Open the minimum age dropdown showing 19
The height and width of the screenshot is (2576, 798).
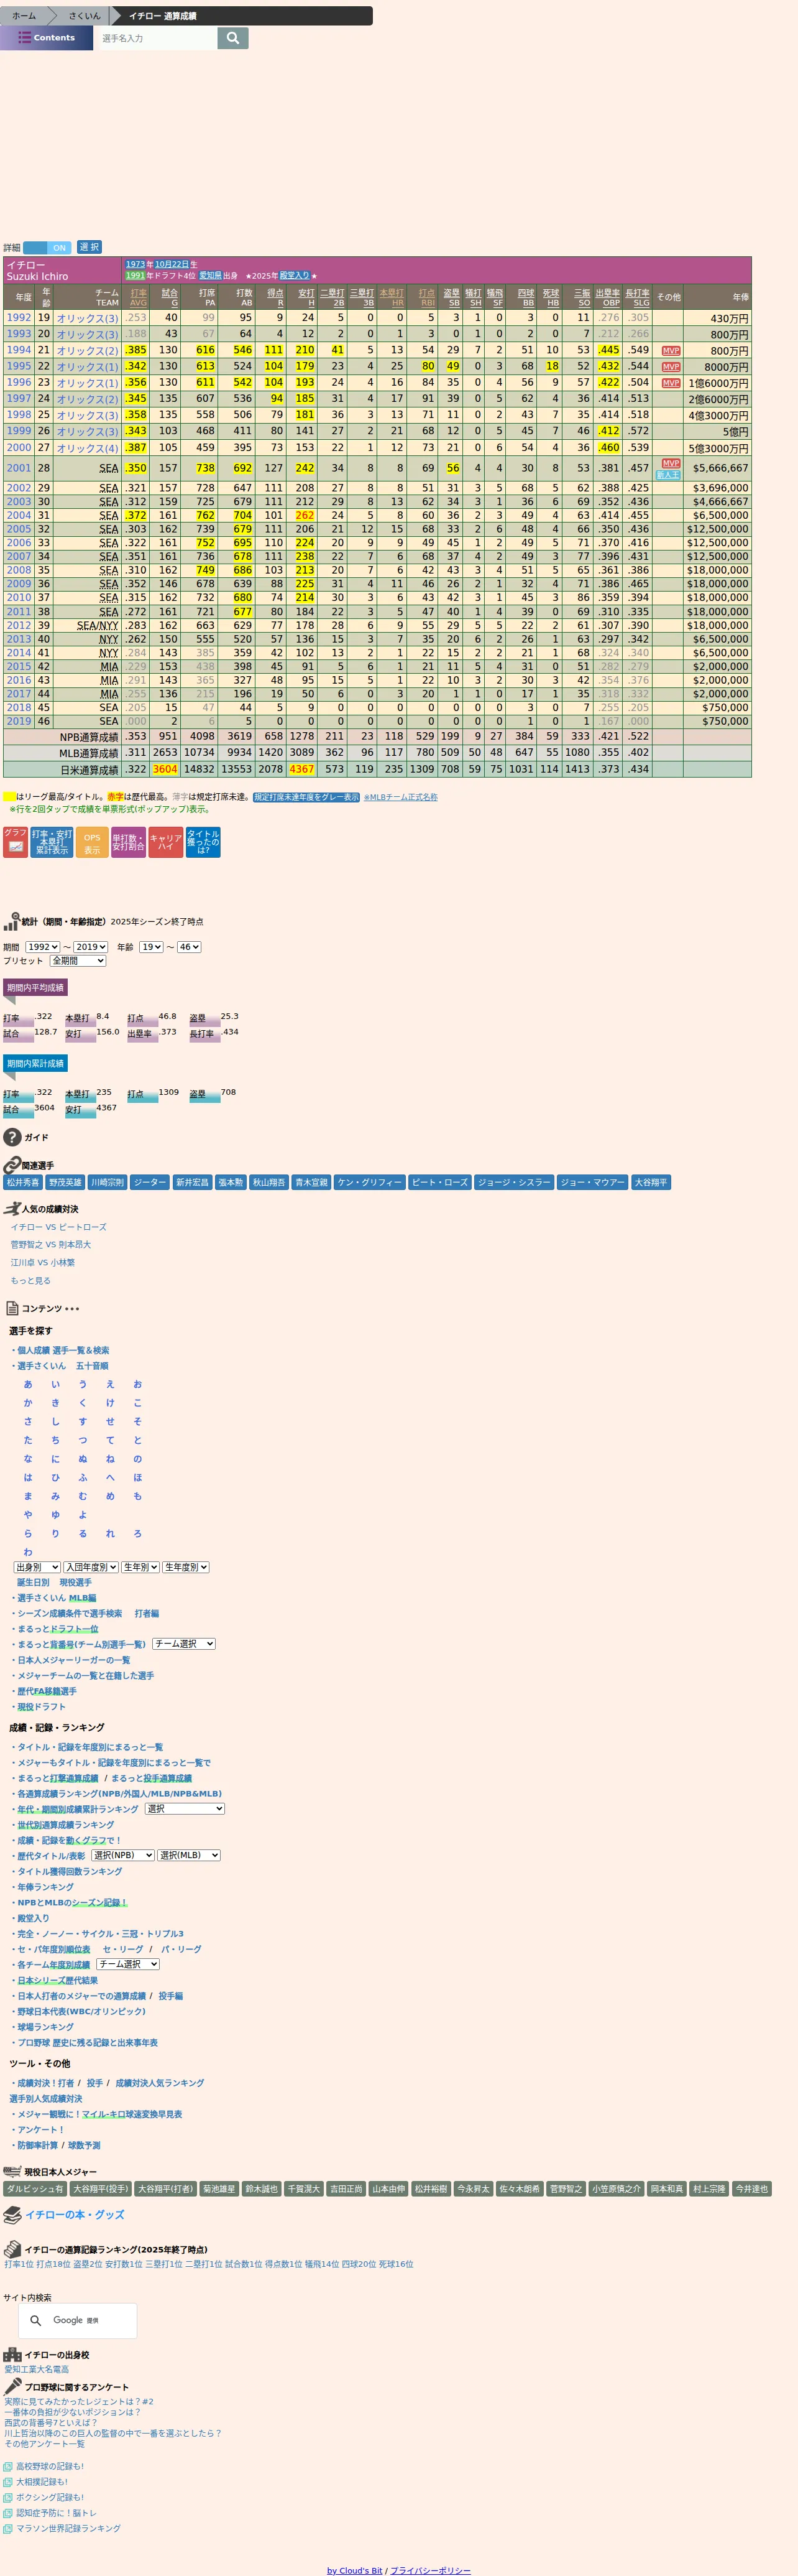[151, 947]
